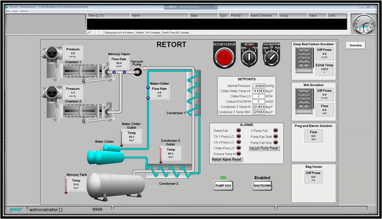Select the Chamber 2 pressure transmitter
382x219 pixels.
pos(52,92)
